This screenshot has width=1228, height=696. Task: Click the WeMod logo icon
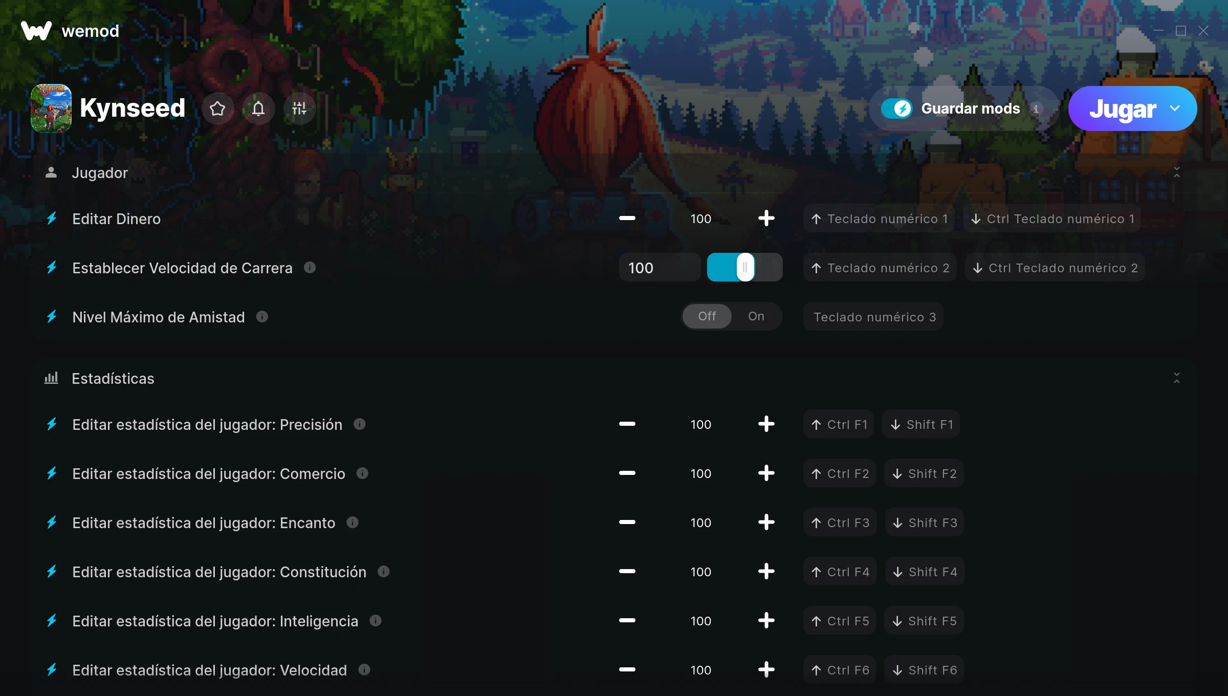pyautogui.click(x=36, y=31)
